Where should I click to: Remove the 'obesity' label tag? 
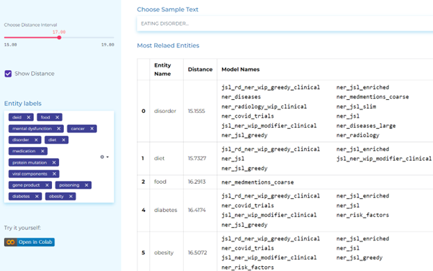coord(71,197)
